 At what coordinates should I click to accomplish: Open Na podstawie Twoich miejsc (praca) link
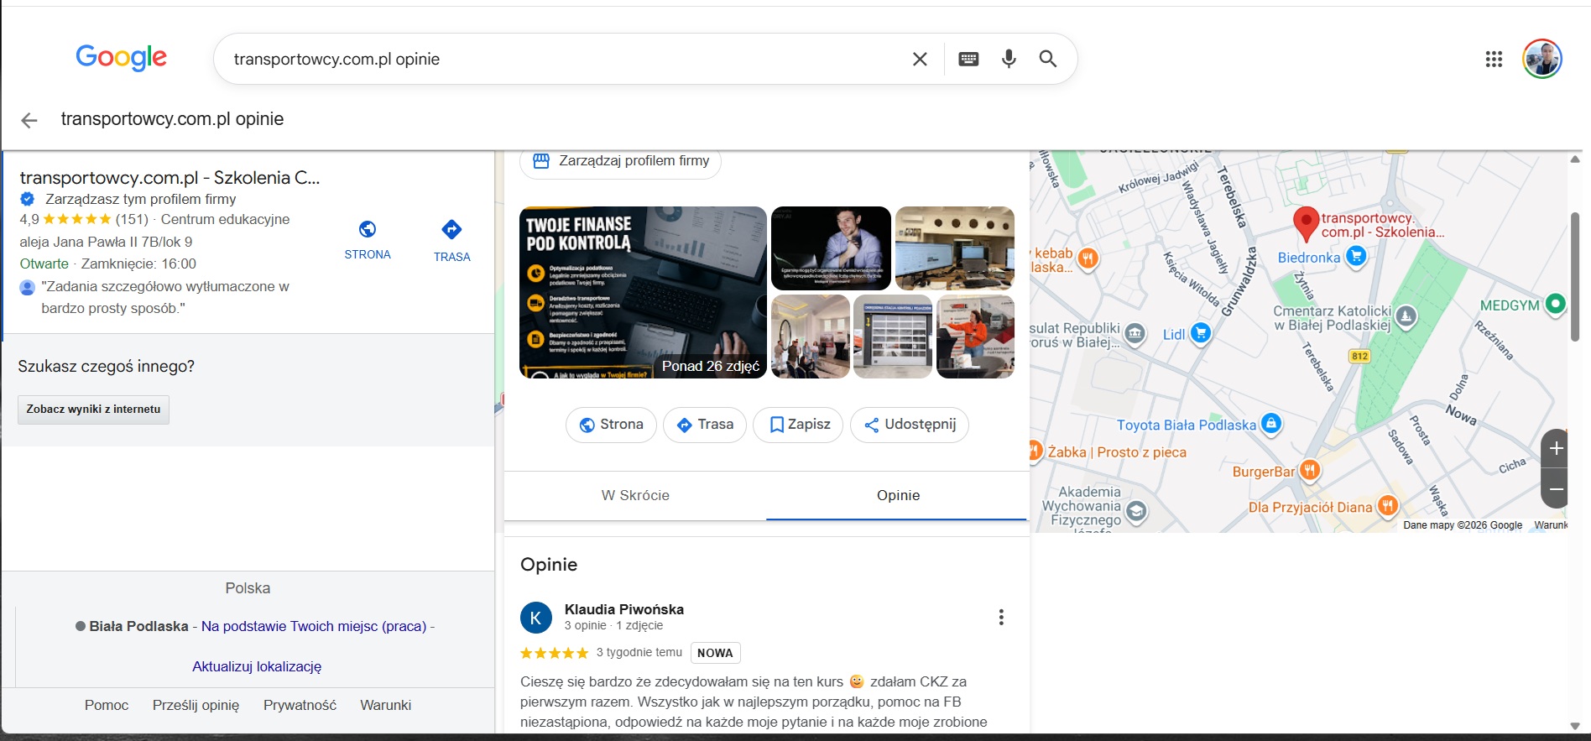click(x=314, y=626)
